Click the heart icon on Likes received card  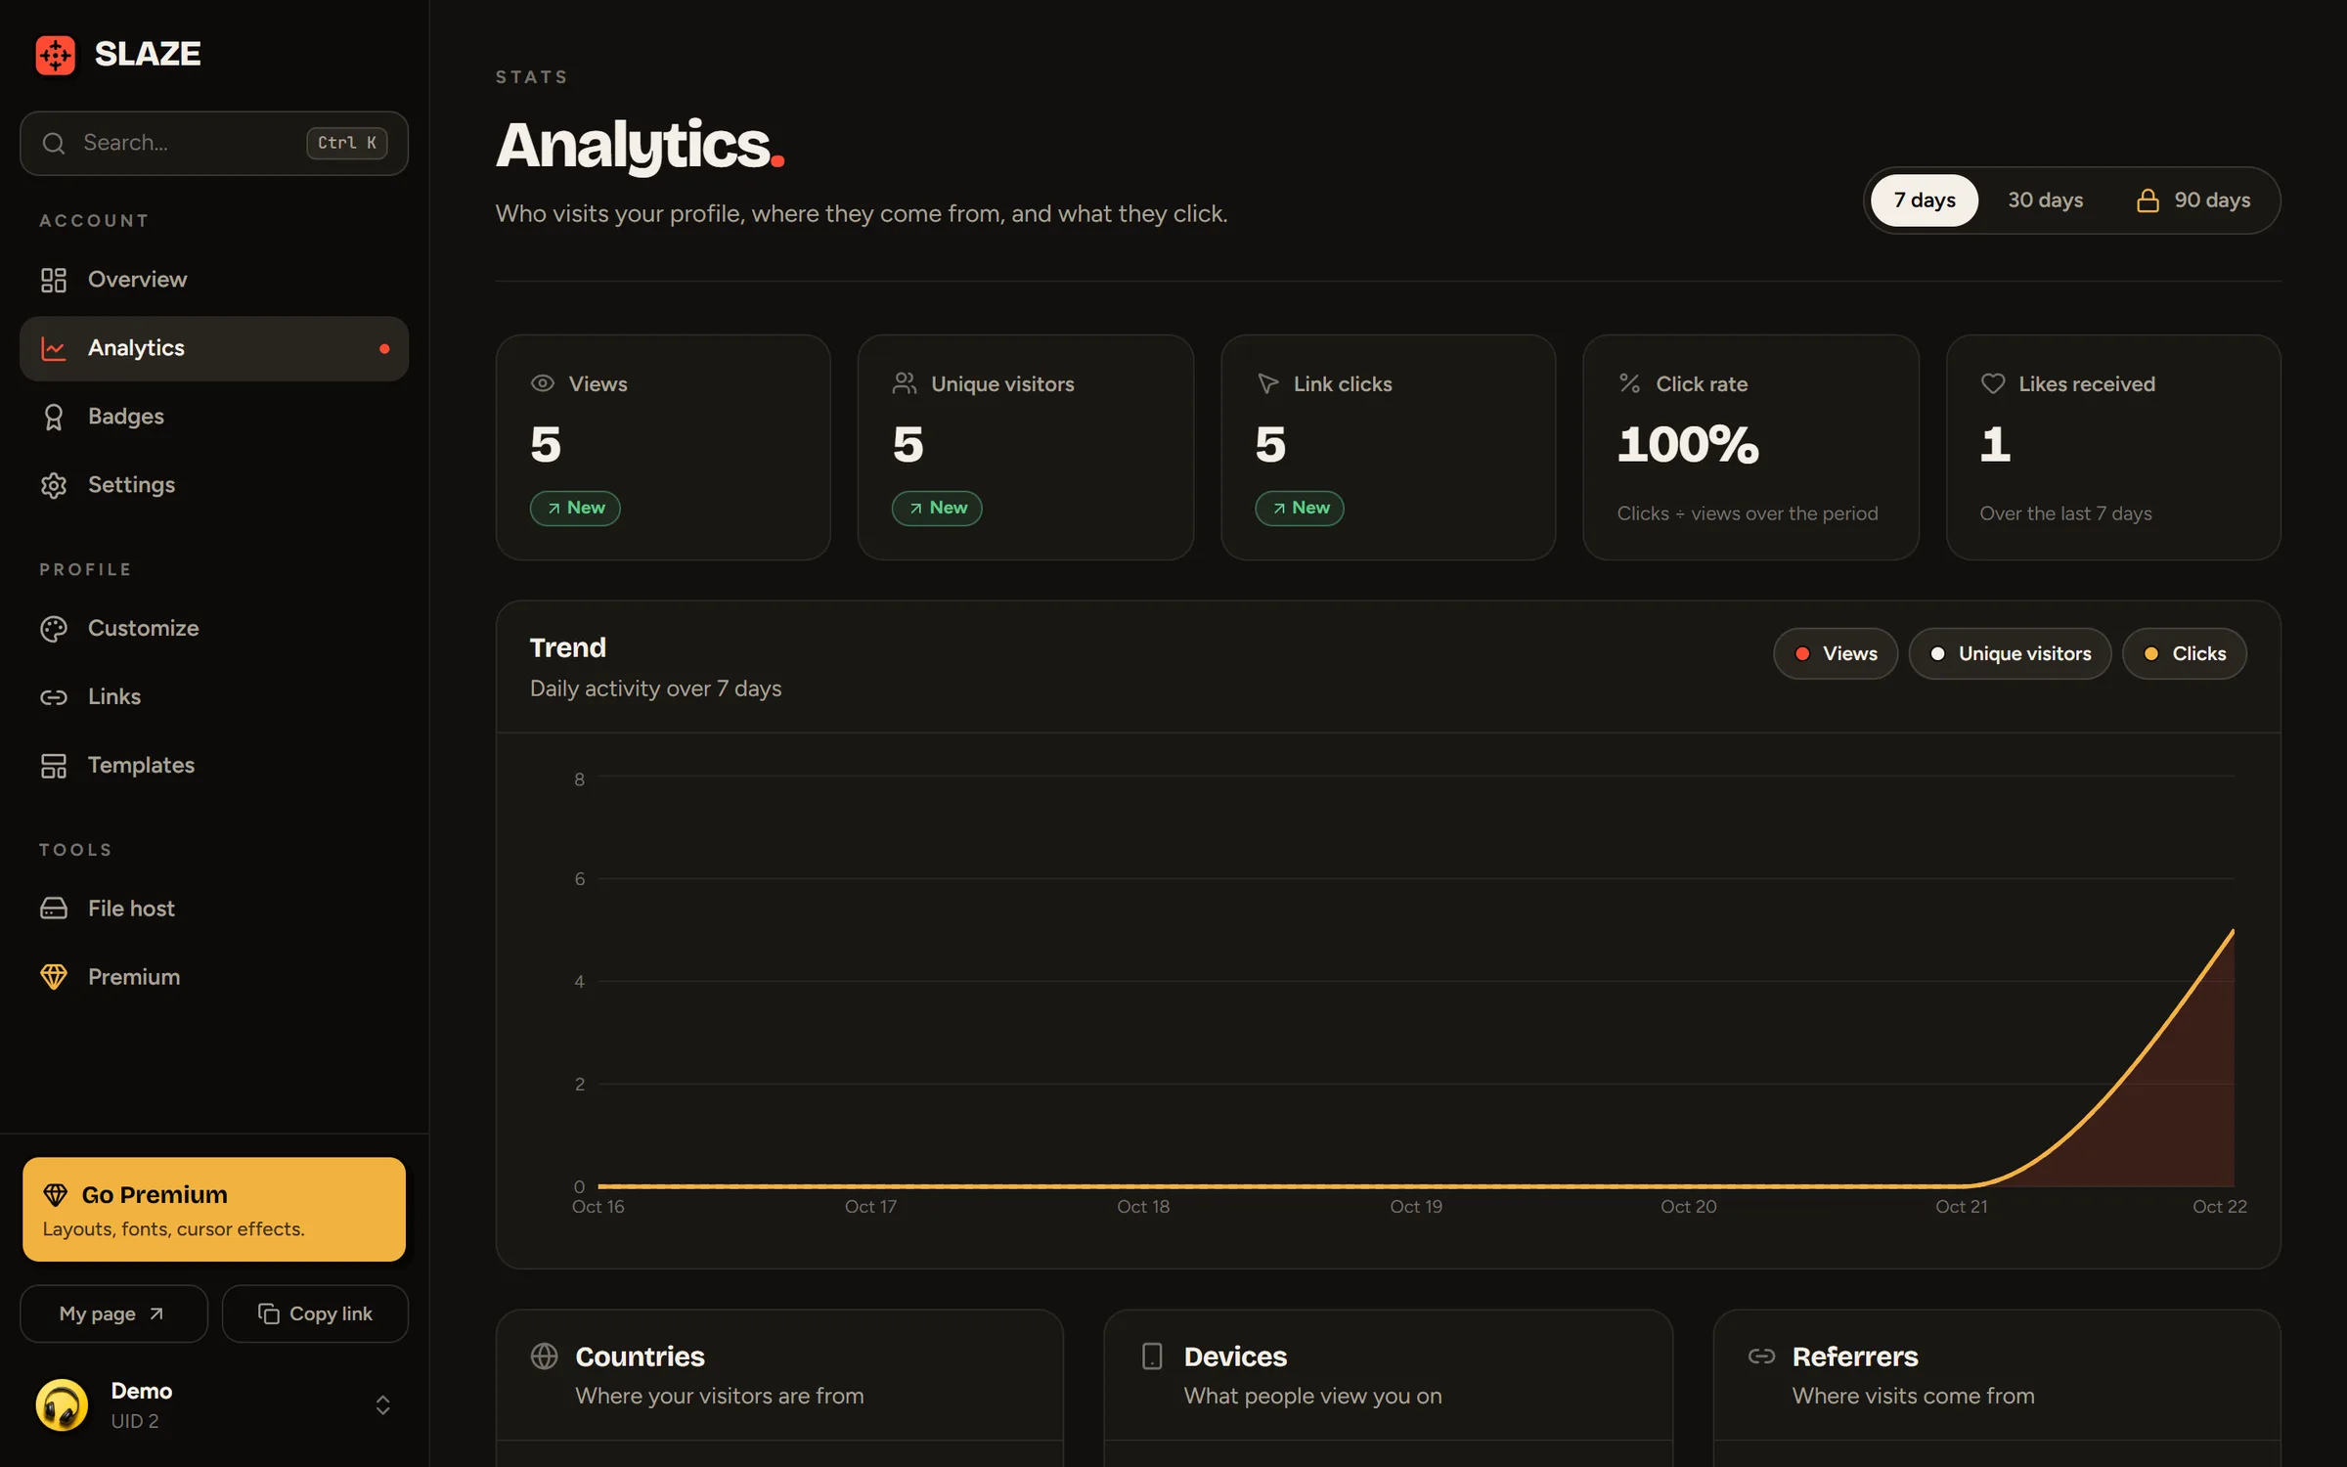point(1993,383)
